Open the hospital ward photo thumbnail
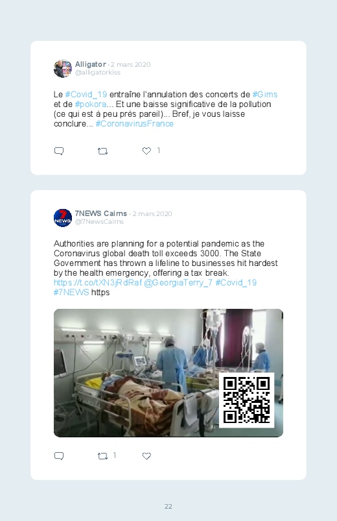The width and height of the screenshot is (337, 521). point(168,373)
